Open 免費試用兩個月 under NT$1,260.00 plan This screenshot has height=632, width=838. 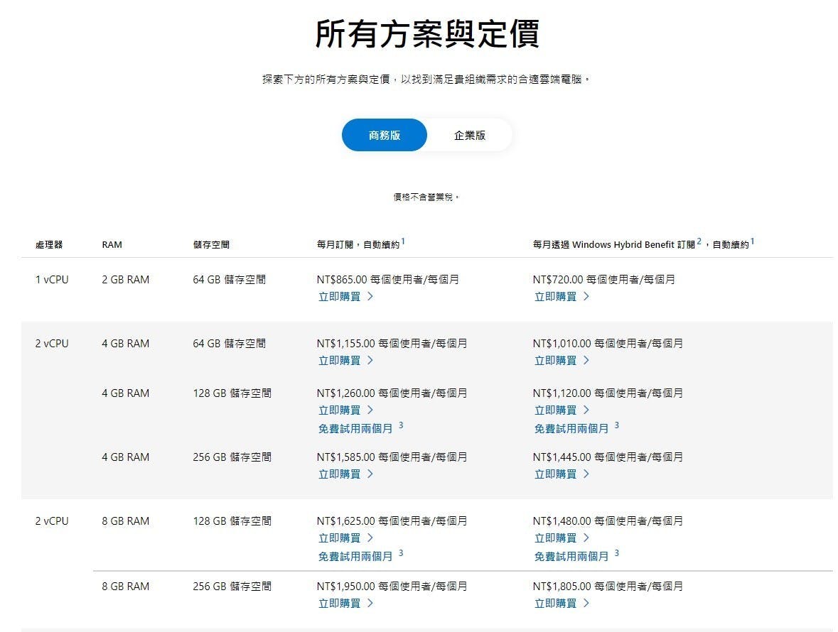pyautogui.click(x=355, y=429)
